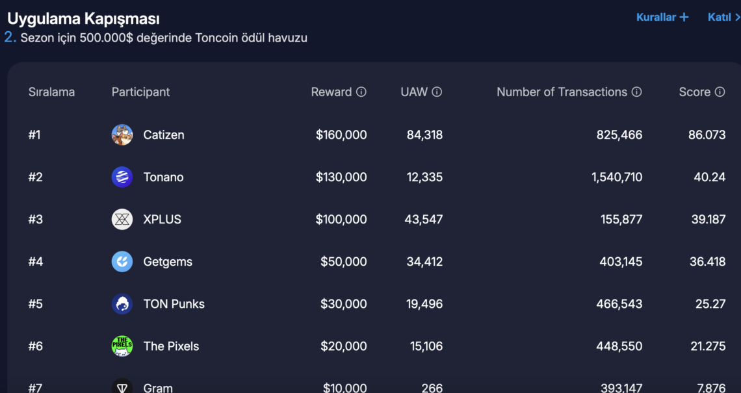Open the Katıl join link
The image size is (741, 393).
[723, 18]
